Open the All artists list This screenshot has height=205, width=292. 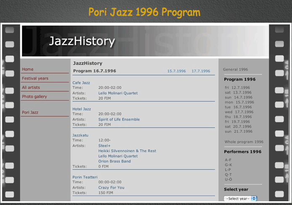click(31, 88)
